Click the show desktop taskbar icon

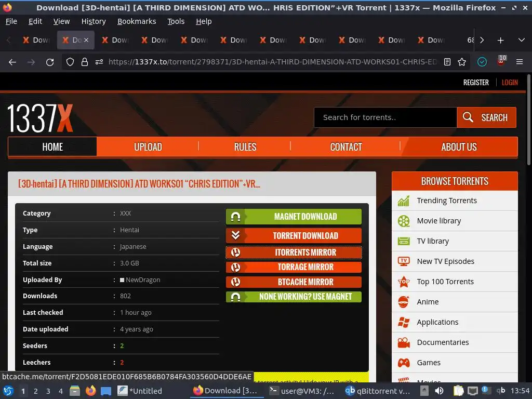106,391
